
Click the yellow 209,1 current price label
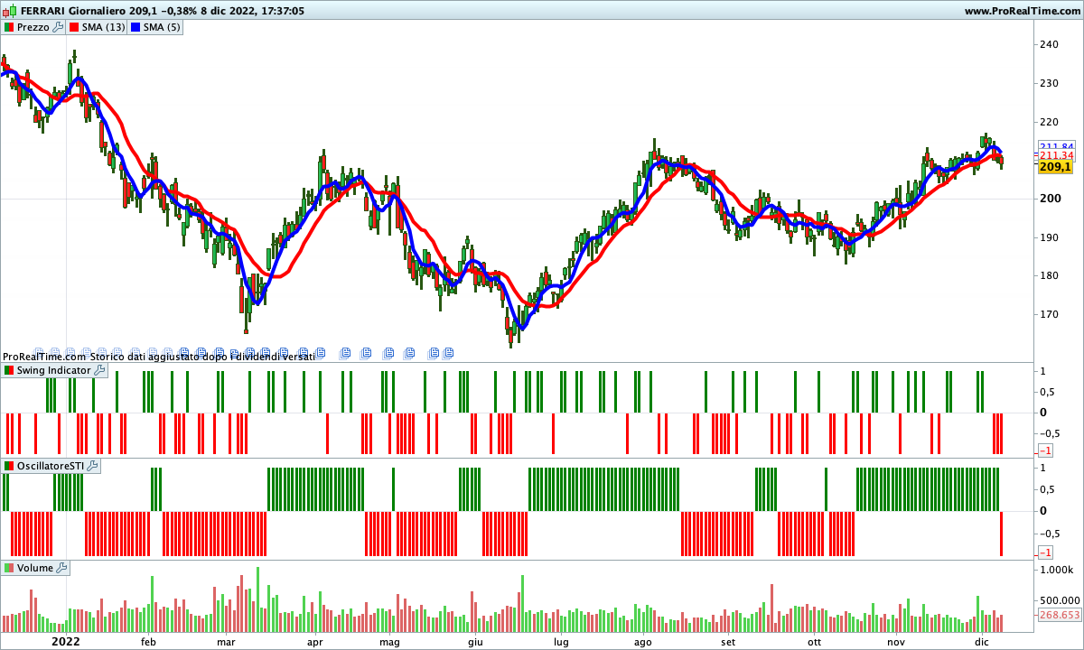(x=1055, y=167)
